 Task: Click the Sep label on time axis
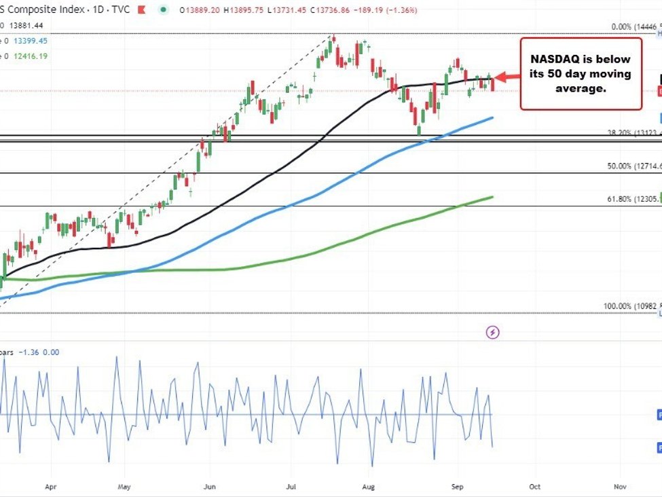[x=458, y=486]
